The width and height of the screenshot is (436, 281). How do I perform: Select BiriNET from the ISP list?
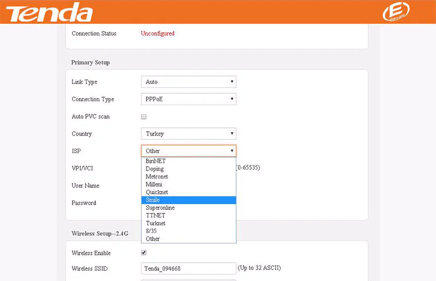click(x=189, y=161)
